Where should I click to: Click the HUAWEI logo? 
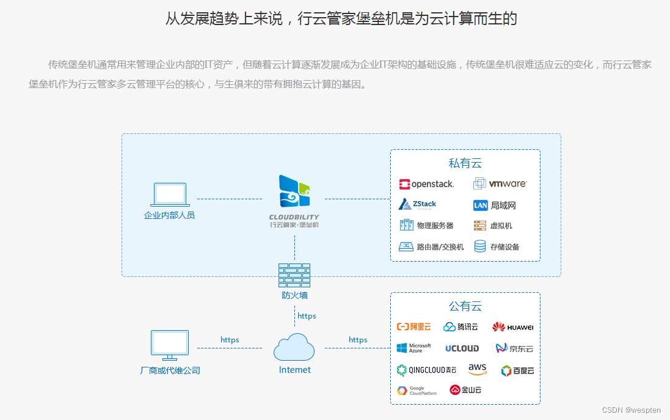(x=513, y=327)
